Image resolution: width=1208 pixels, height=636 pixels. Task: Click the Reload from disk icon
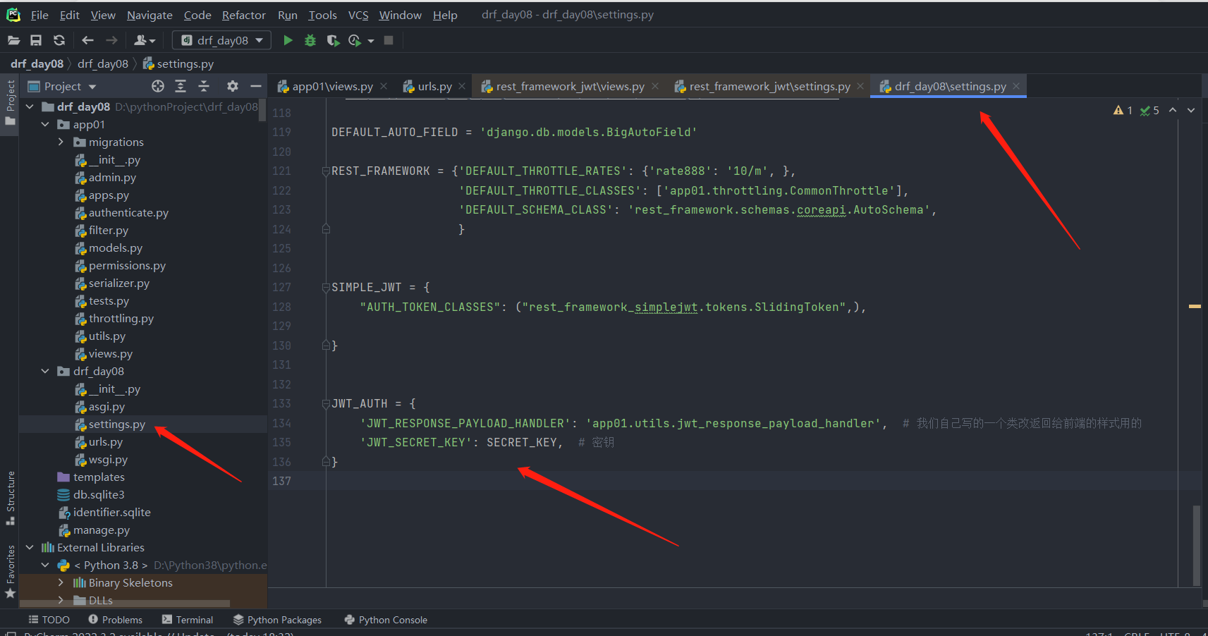tap(59, 40)
